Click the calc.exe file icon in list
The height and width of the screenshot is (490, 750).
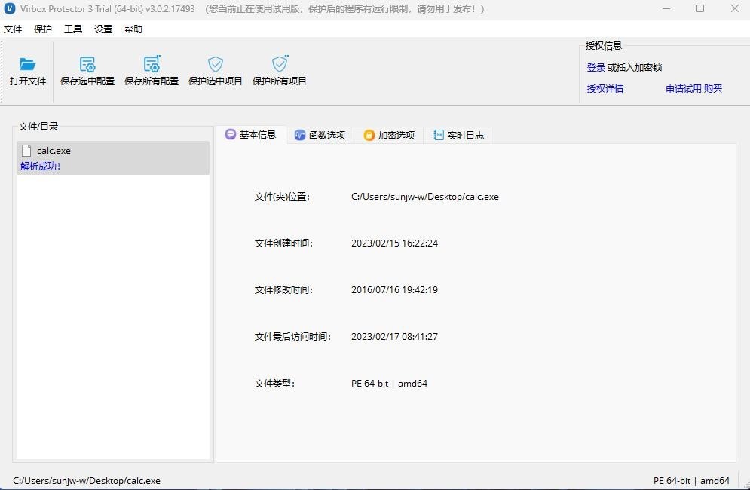(x=26, y=151)
